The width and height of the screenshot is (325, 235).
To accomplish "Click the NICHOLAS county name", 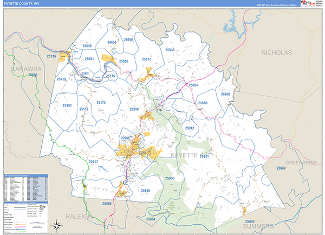I will pos(276,53).
